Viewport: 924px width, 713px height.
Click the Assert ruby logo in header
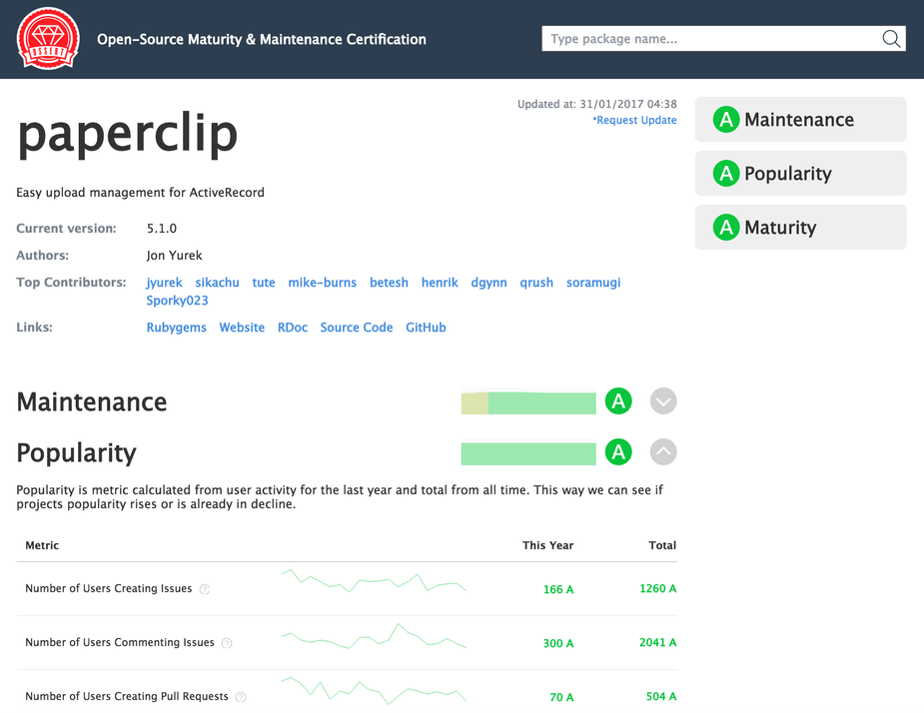tap(48, 39)
